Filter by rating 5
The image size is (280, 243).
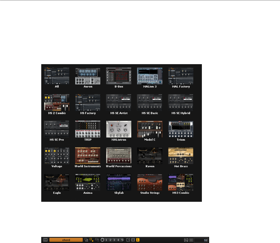[x=122, y=240]
